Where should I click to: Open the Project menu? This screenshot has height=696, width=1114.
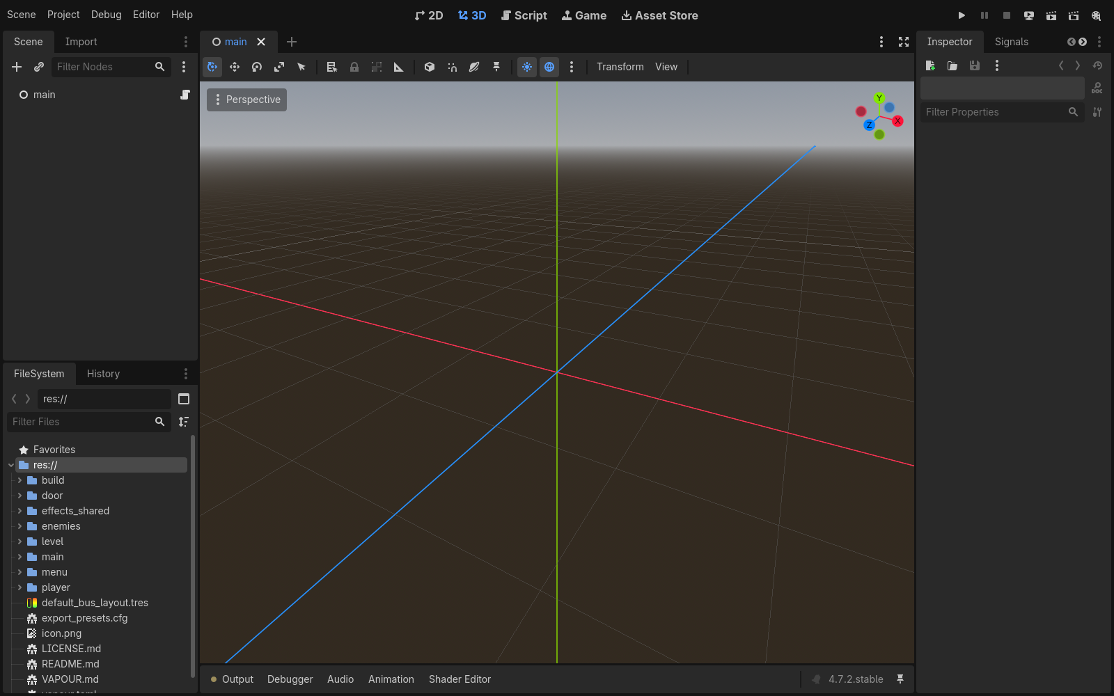click(63, 15)
